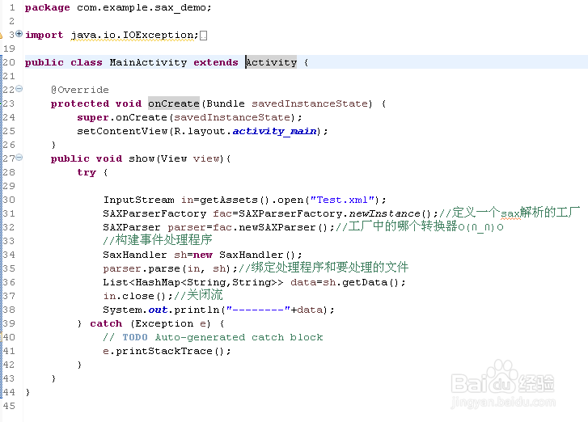Viewport: 588px width, 422px height.
Task: Click line number 45 in the gutter
Action: click(9, 406)
